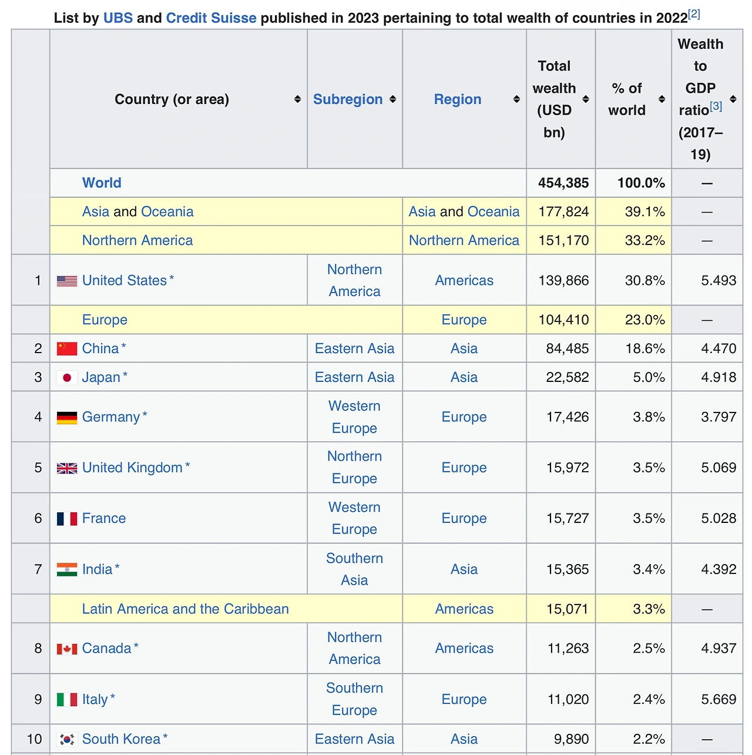Open Asia region link in India row
The width and height of the screenshot is (752, 755).
tap(464, 569)
